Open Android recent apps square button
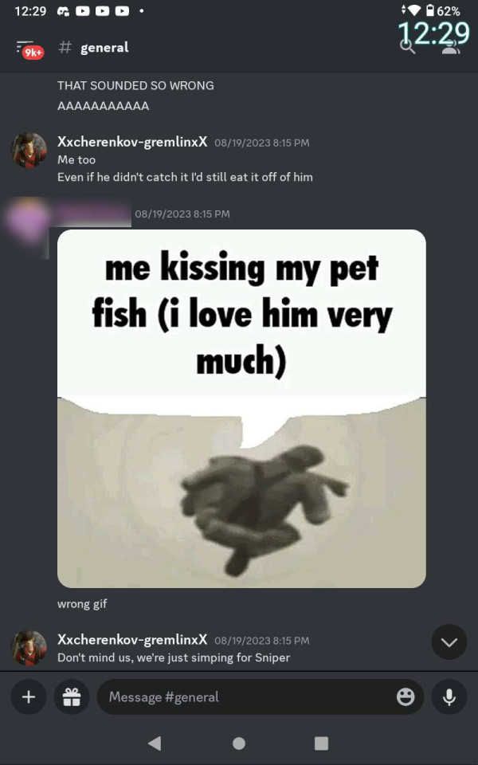Screen dimensions: 478x765 click(x=321, y=743)
